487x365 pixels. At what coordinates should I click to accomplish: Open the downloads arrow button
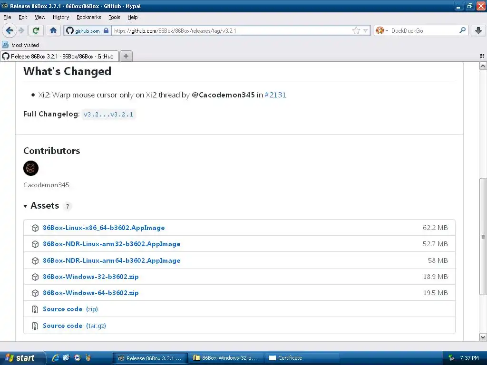click(478, 30)
